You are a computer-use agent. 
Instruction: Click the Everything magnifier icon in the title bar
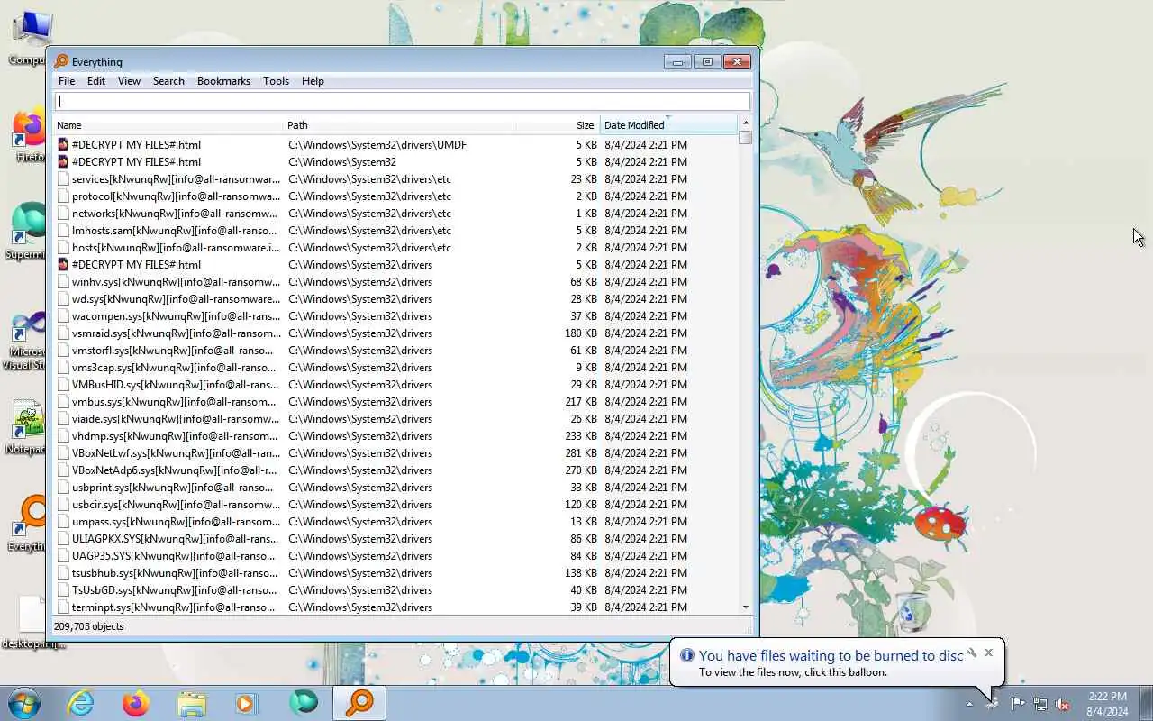point(61,61)
